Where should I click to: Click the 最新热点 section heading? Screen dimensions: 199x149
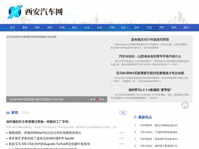145,117
